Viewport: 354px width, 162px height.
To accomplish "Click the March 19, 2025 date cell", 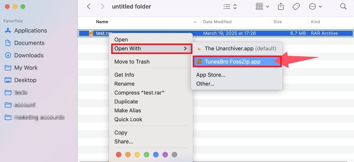I will click(x=230, y=33).
